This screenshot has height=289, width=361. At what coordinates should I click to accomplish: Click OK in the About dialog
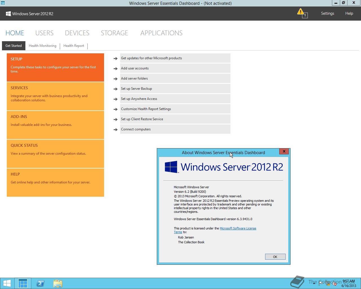275,257
